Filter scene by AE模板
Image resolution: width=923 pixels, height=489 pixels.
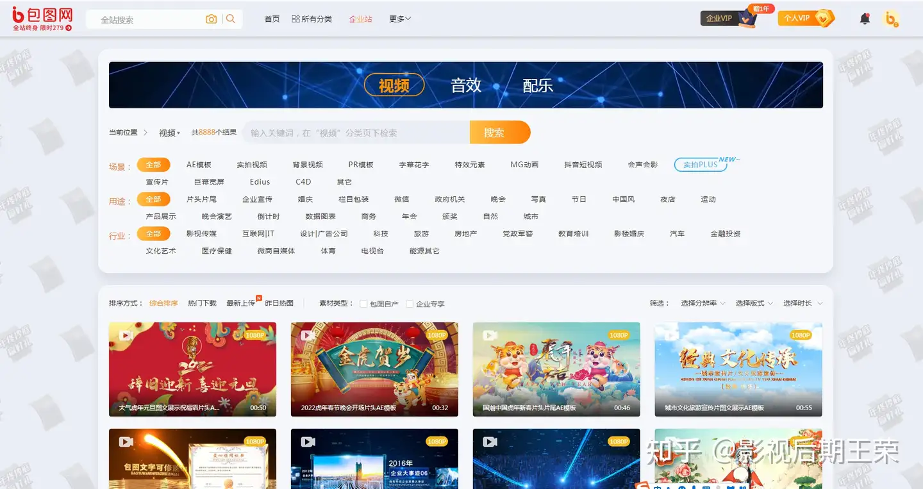pos(199,165)
